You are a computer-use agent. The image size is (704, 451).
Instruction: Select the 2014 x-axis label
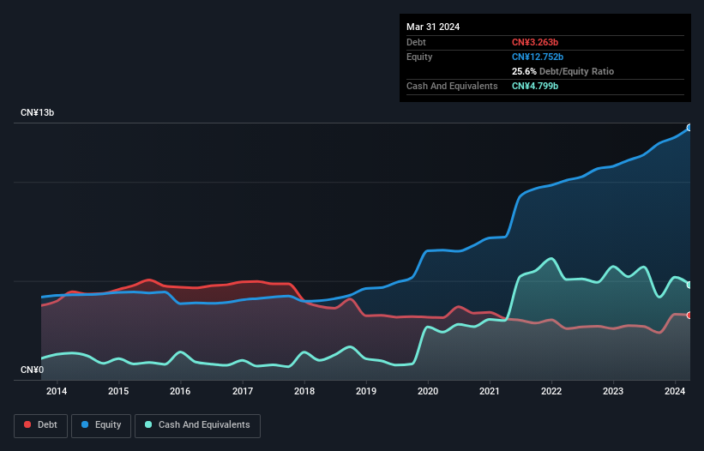point(57,391)
